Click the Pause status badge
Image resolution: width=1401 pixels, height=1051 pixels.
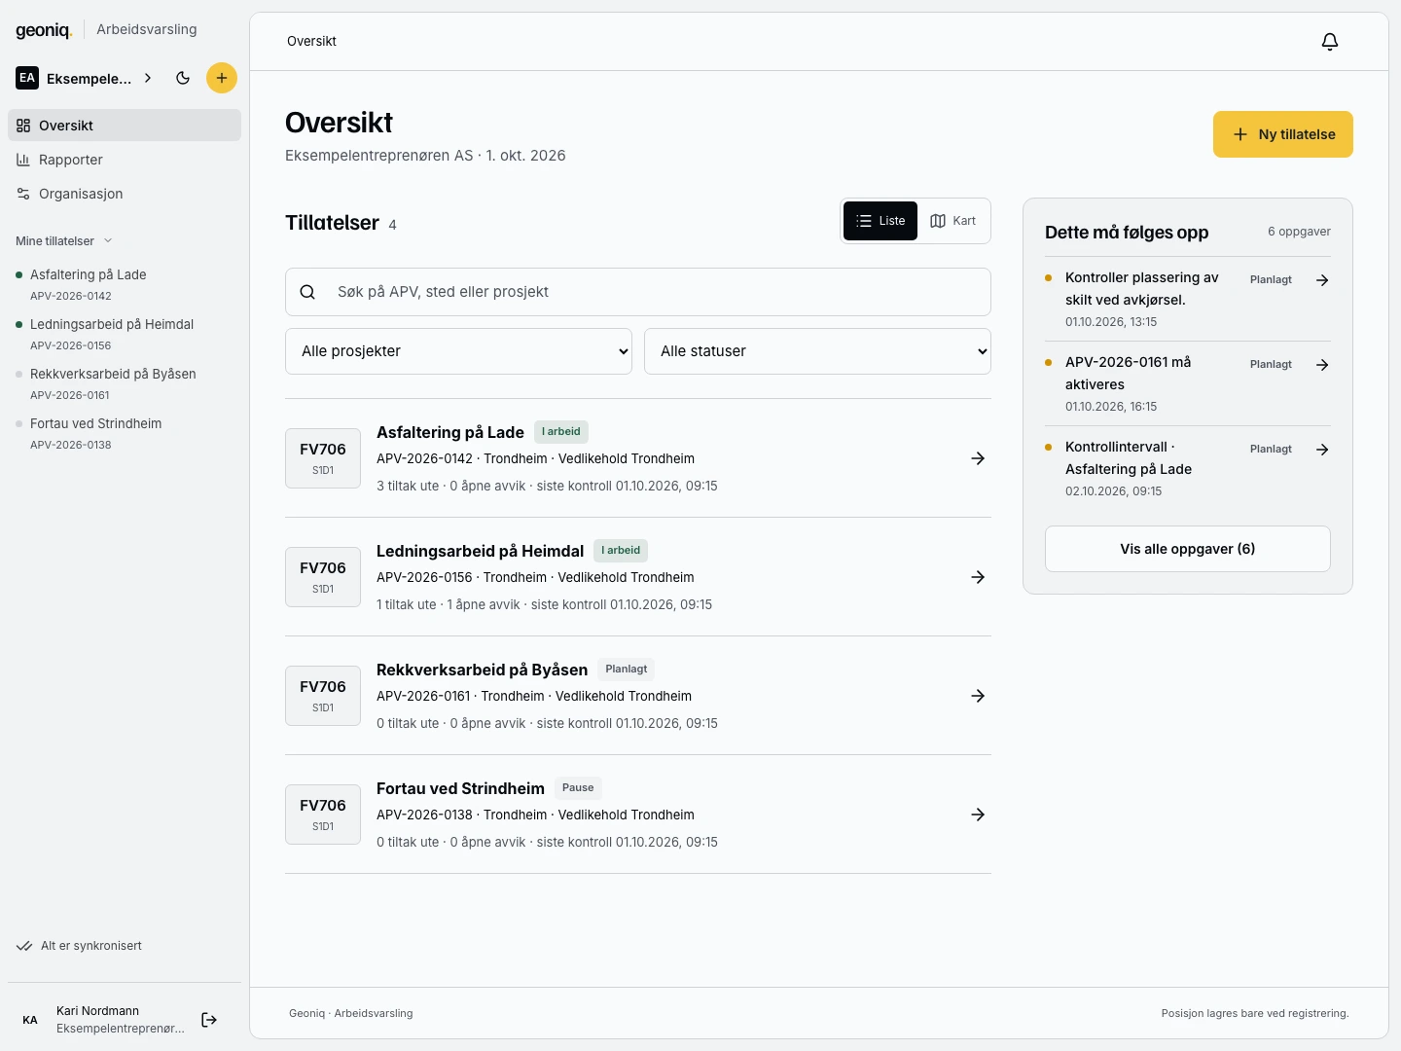pyautogui.click(x=578, y=787)
